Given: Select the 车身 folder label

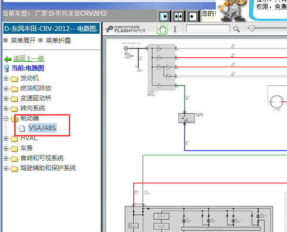Looking at the screenshot, I should [x=27, y=148].
